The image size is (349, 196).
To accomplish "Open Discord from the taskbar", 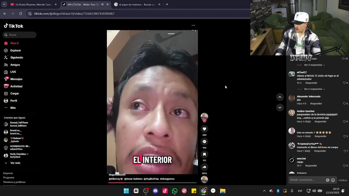I will (155, 191).
